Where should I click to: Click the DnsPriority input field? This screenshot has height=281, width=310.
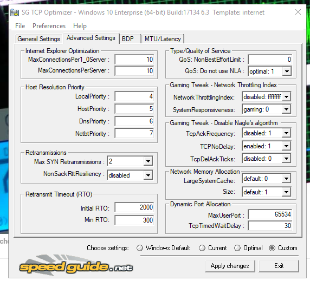(x=134, y=121)
